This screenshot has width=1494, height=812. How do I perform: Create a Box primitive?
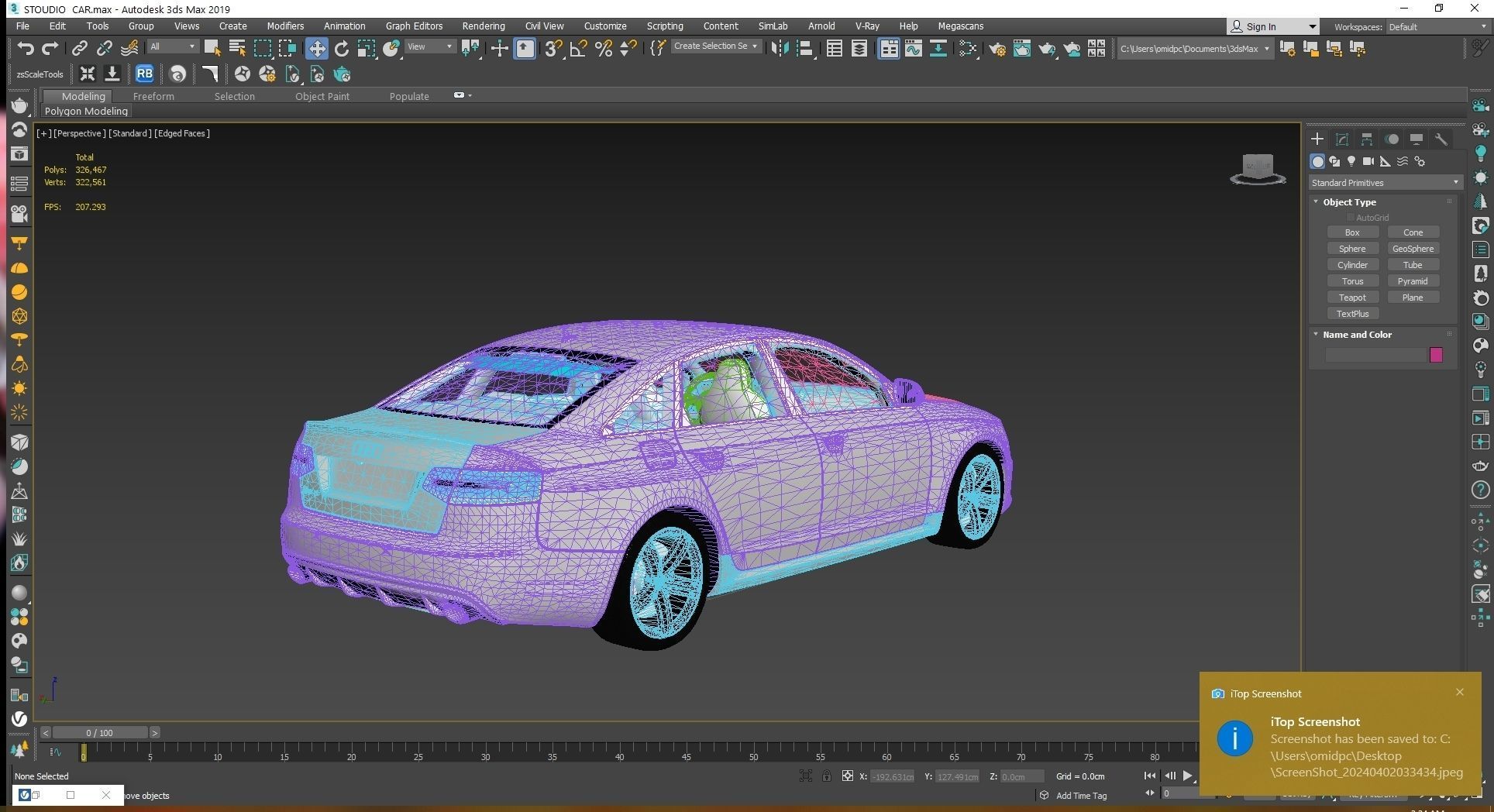point(1352,232)
